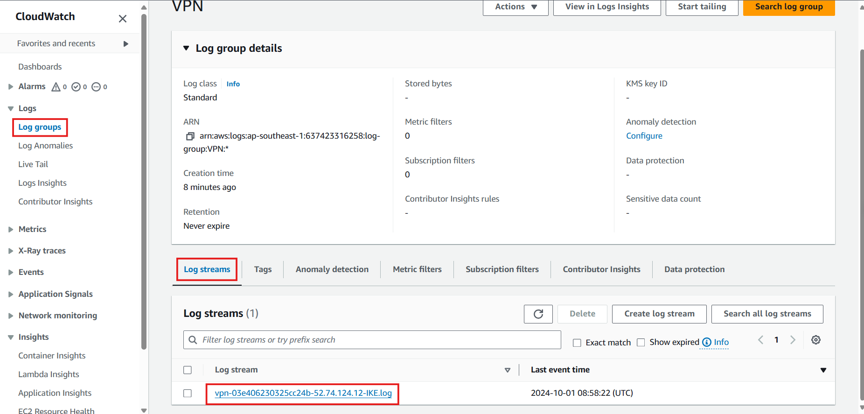This screenshot has height=414, width=864.
Task: Open Log groups in sidebar
Action: [x=40, y=127]
